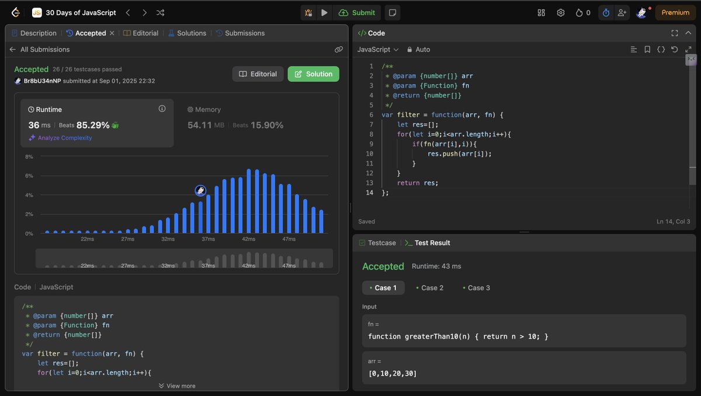The image size is (701, 396).
Task: Switch to the Description tab
Action: pyautogui.click(x=34, y=33)
